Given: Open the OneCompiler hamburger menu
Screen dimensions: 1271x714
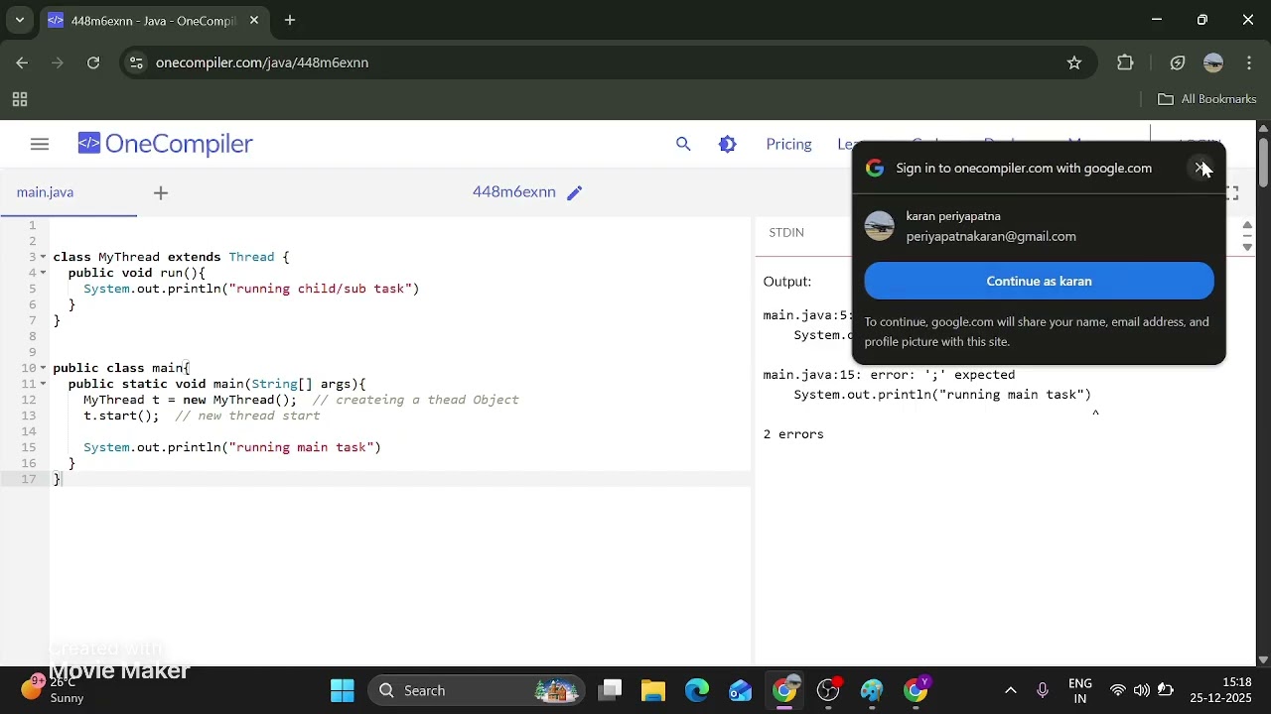Looking at the screenshot, I should (x=40, y=145).
